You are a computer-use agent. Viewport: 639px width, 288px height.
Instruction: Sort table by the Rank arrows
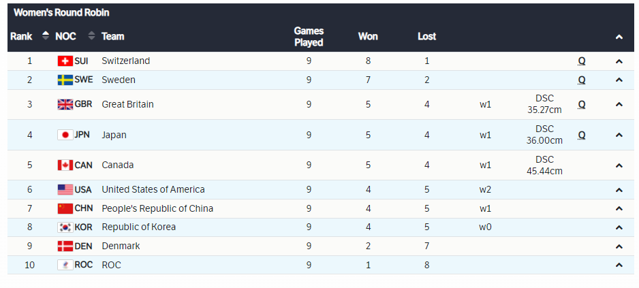click(x=46, y=36)
